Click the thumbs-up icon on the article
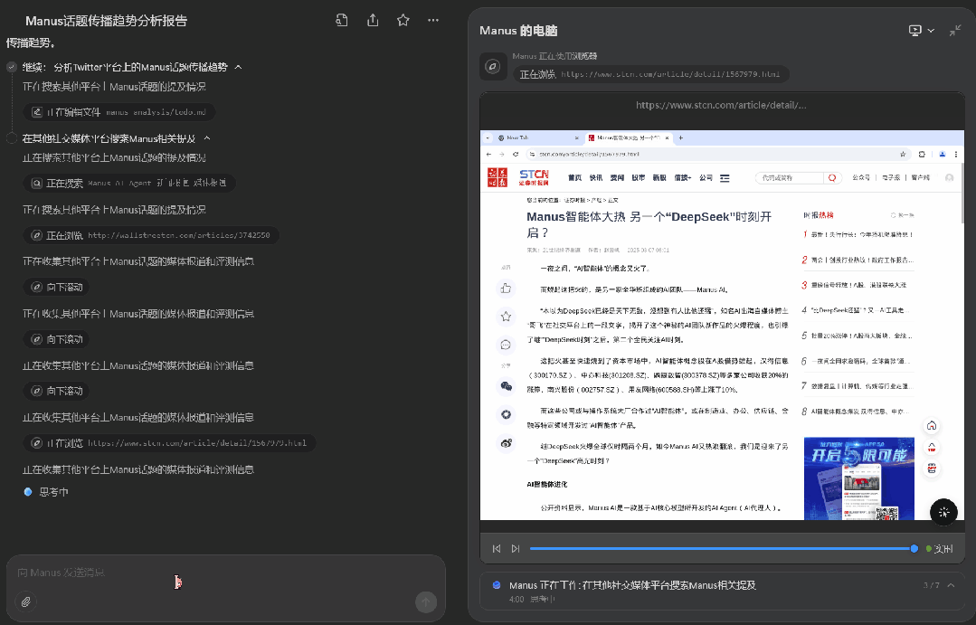Viewport: 976px width, 625px height. (x=507, y=288)
